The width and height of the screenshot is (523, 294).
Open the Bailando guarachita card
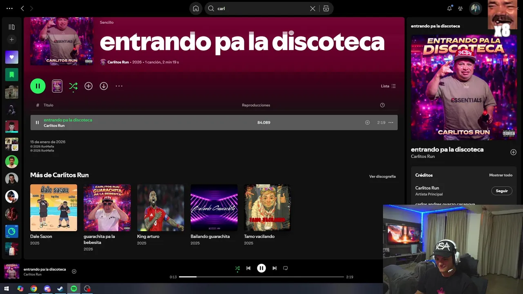(214, 215)
